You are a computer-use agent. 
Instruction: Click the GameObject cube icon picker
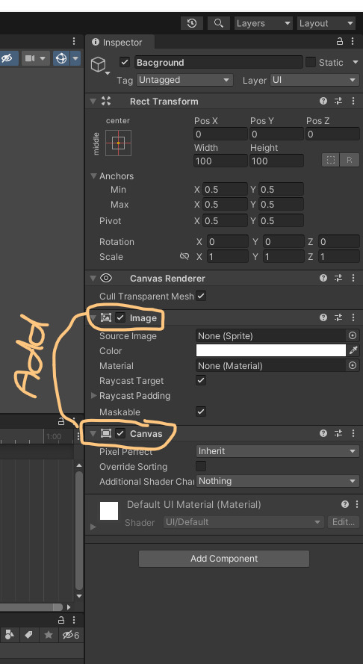point(99,65)
